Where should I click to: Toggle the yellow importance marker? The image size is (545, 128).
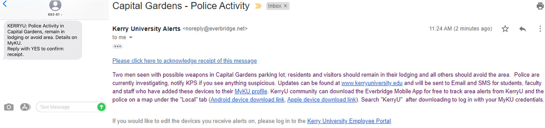point(258,6)
